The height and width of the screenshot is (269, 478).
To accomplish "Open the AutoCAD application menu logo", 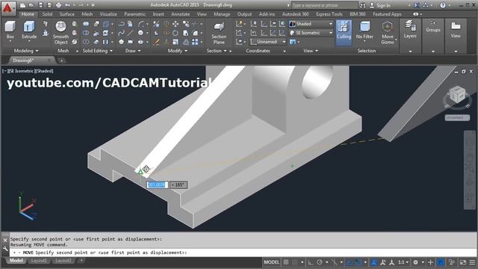I will [7, 8].
